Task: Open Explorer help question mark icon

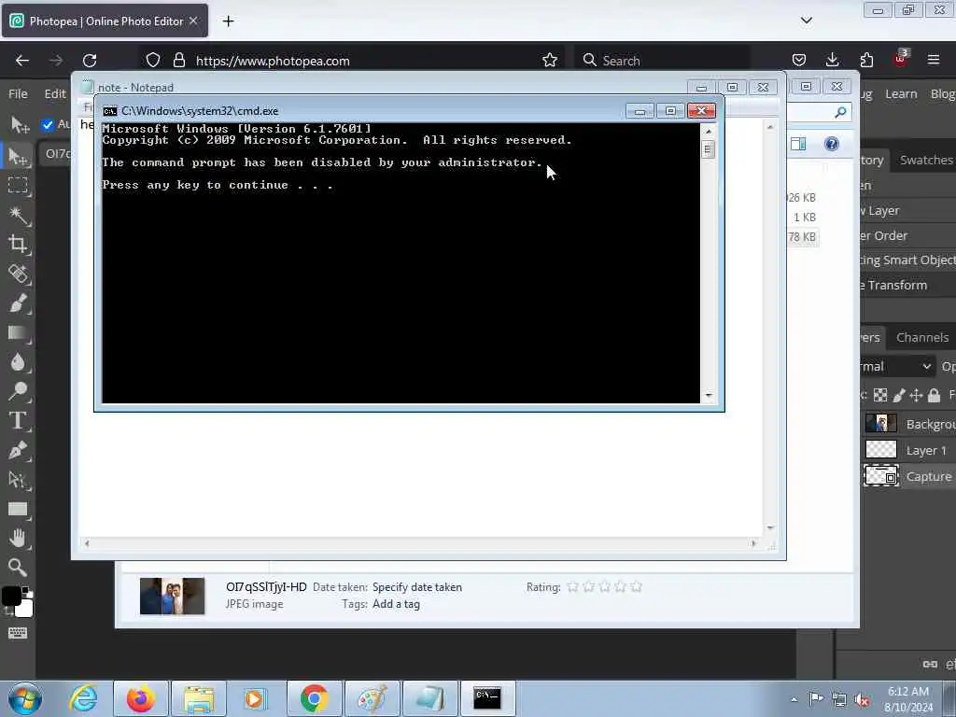Action: click(x=832, y=144)
